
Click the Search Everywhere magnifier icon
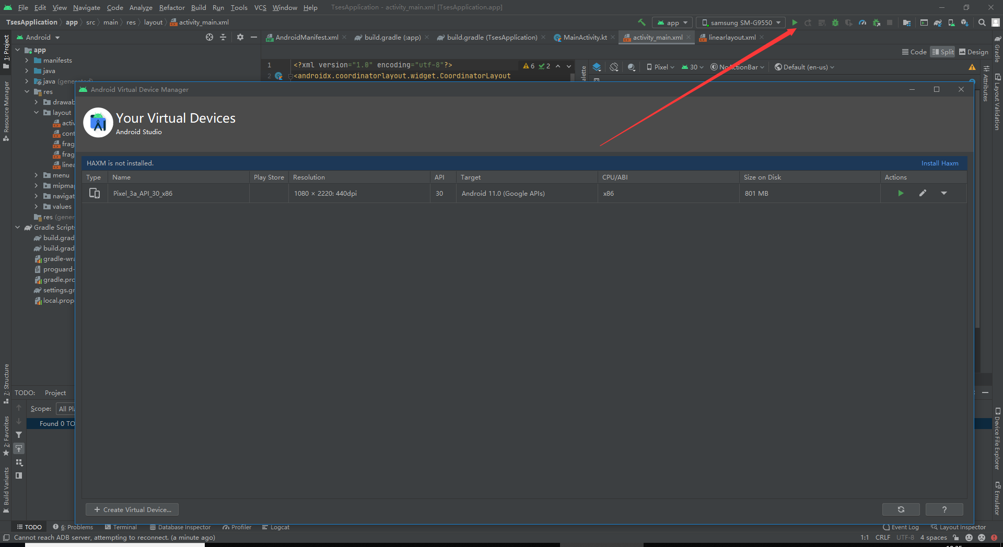(982, 22)
